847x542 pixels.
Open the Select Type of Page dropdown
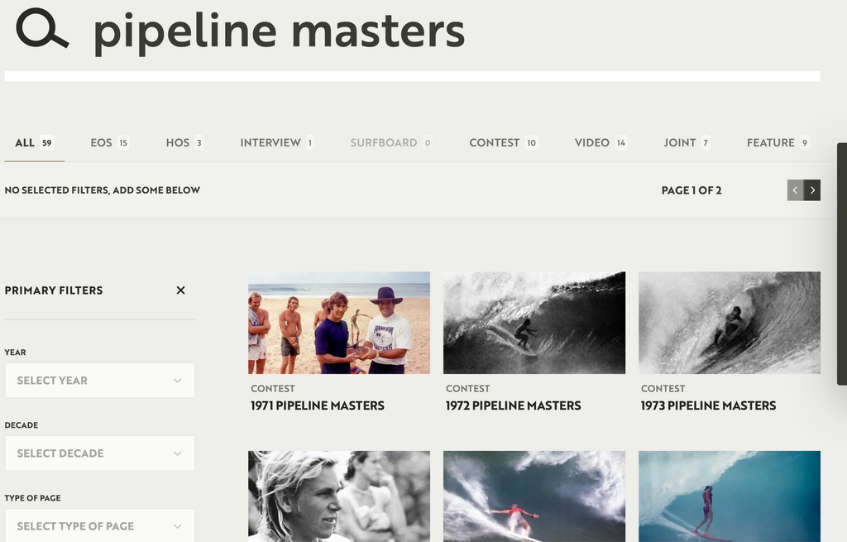[99, 525]
